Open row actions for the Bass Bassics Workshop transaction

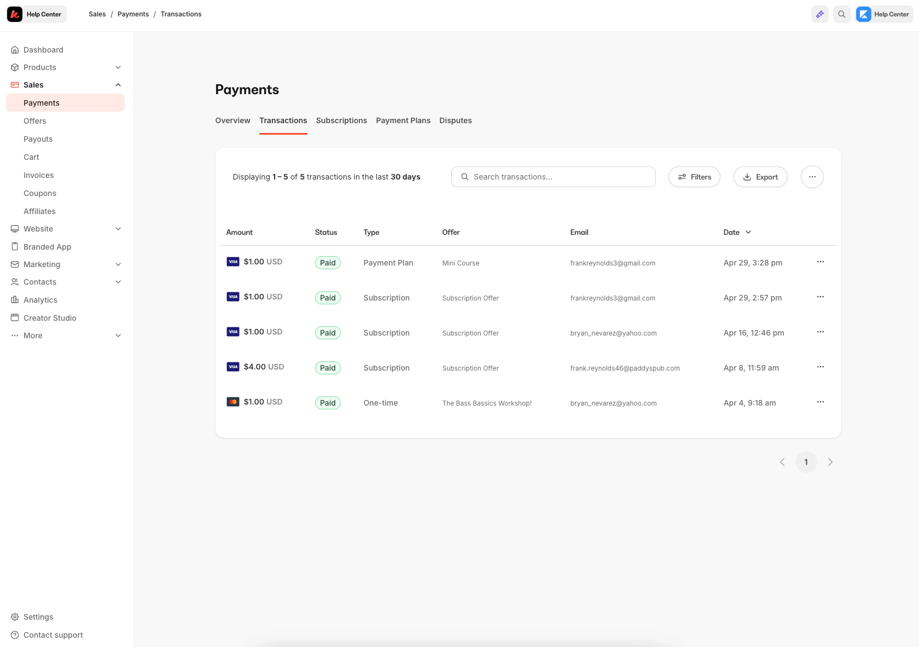click(x=819, y=402)
